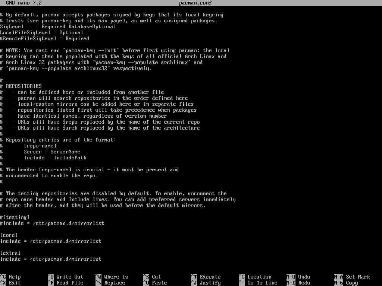Click the # REPOSITORIES heading line
Viewport: 382px width, 286px height.
(x=21, y=86)
